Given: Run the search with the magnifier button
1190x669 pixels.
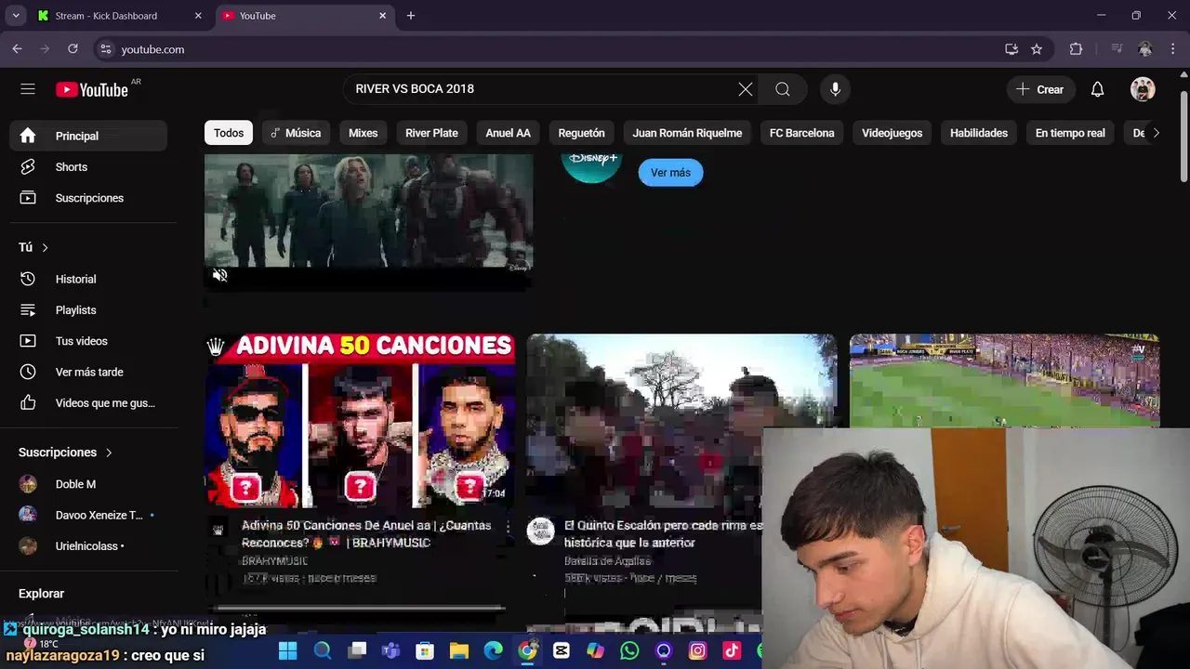Looking at the screenshot, I should 783,89.
